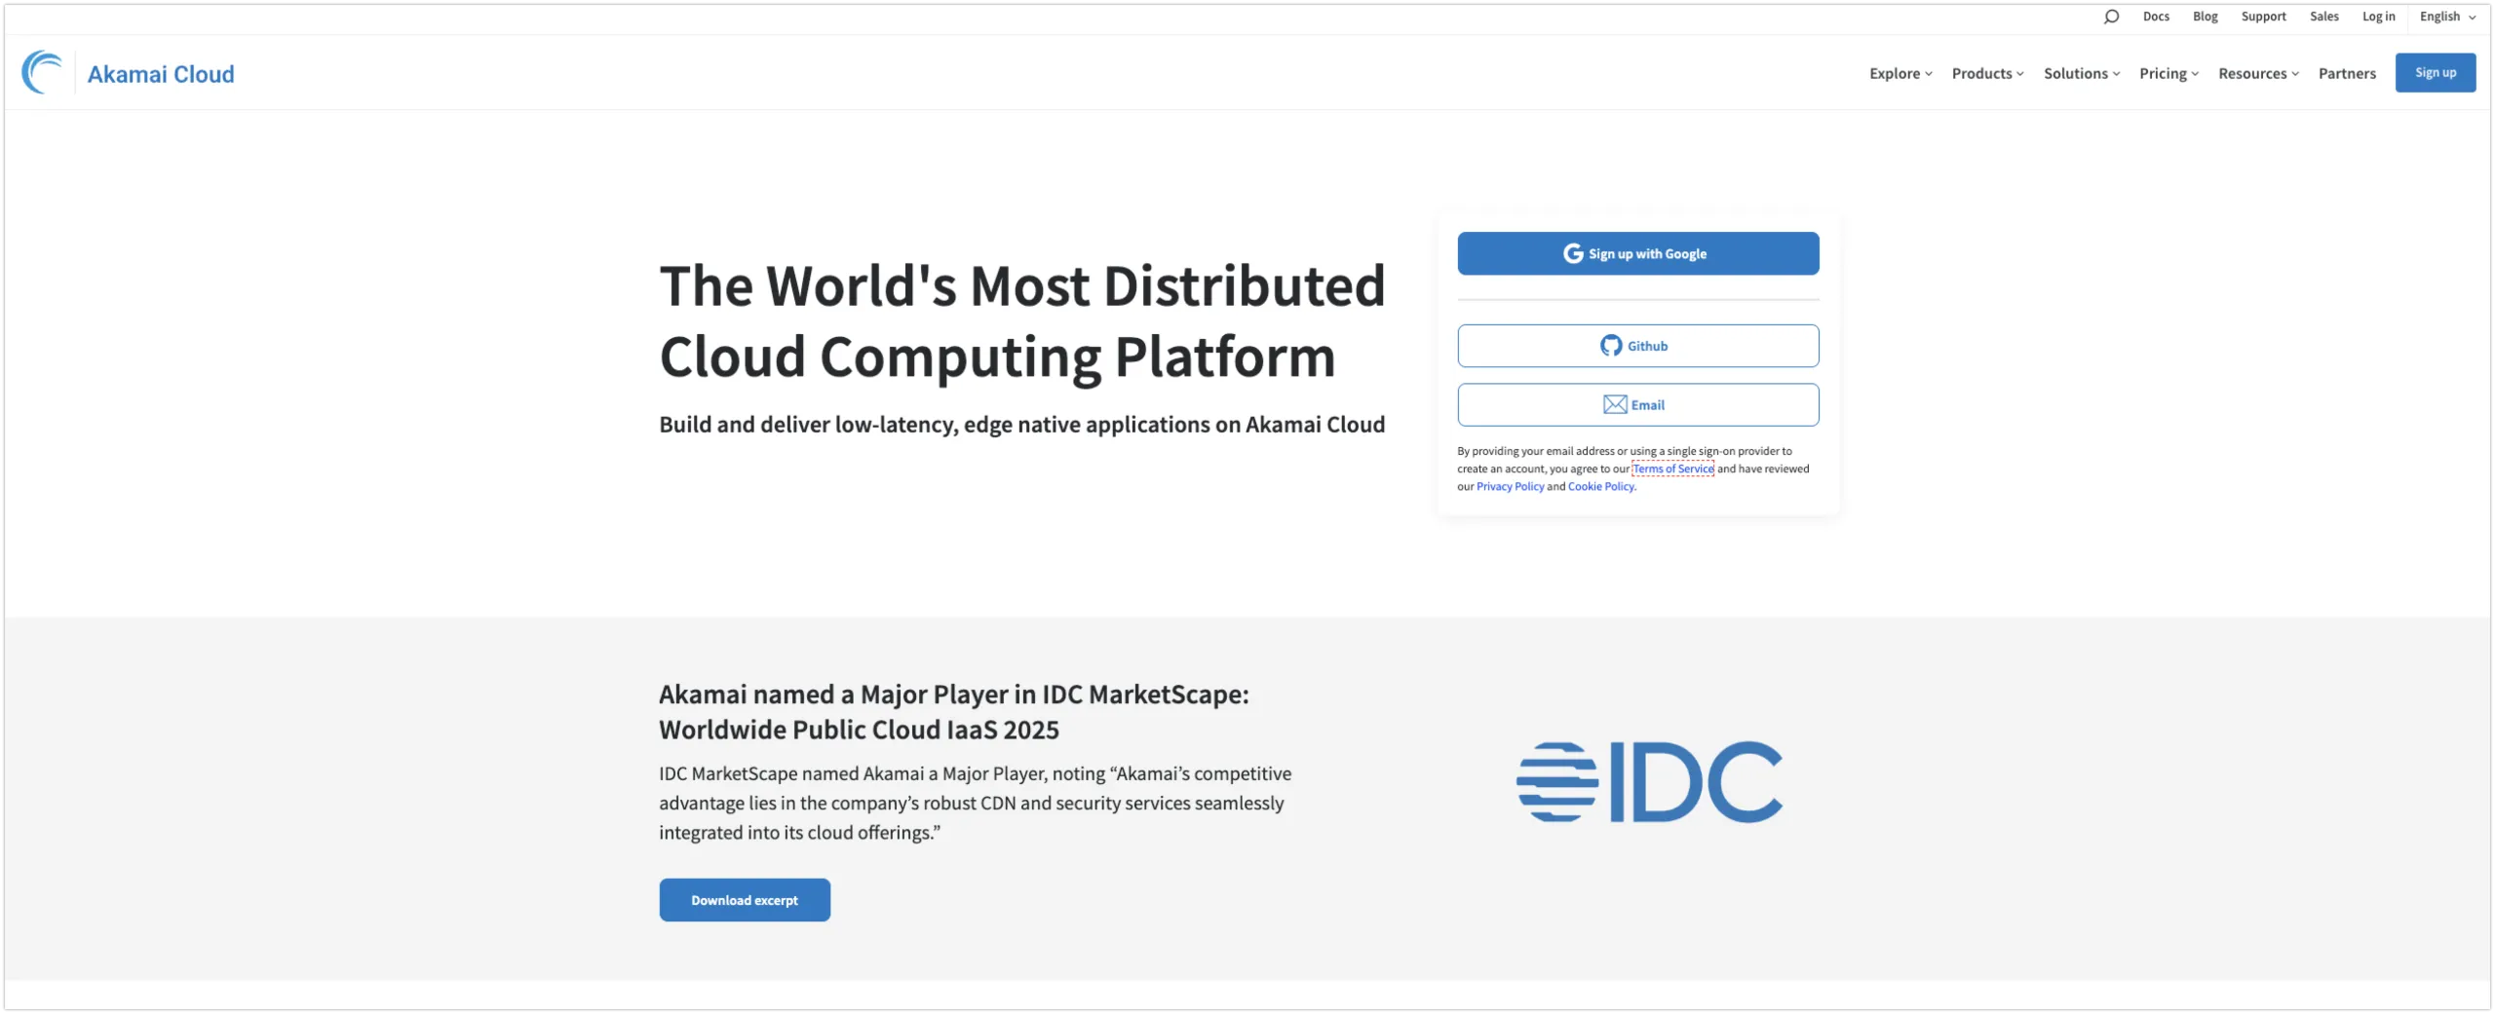Click the search magnifier icon

click(x=2111, y=17)
